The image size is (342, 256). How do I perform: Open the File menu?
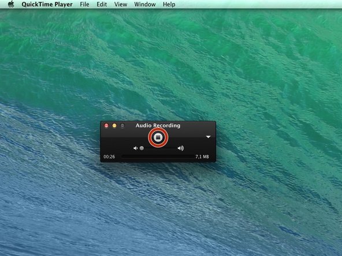[84, 5]
